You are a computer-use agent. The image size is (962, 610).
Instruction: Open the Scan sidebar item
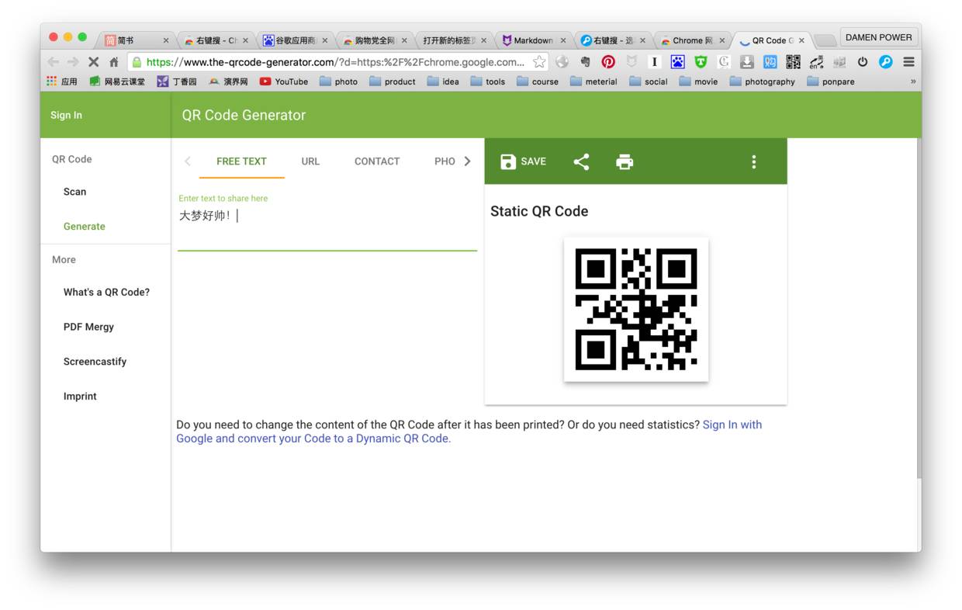tap(75, 192)
